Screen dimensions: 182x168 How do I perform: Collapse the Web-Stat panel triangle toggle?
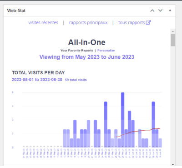170,10
